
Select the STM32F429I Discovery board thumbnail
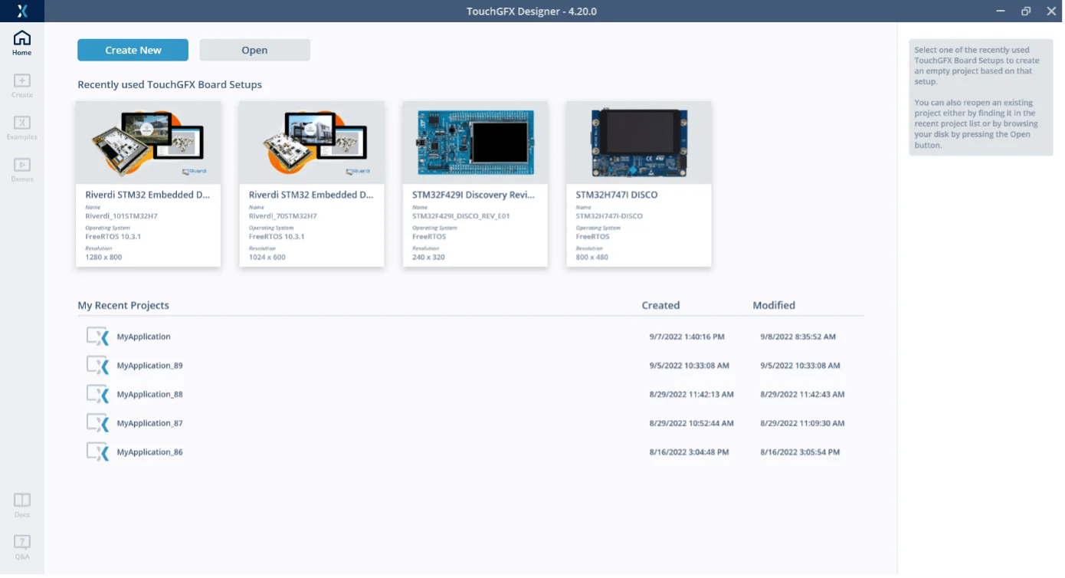click(x=475, y=143)
